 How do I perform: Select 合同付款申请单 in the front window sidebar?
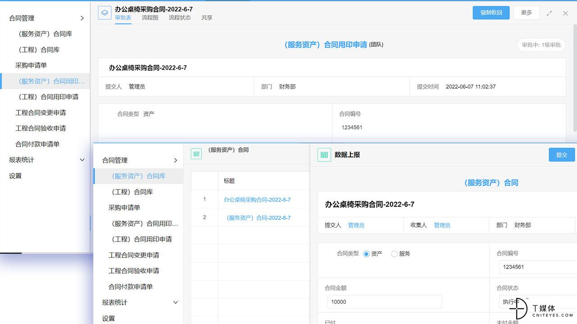pyautogui.click(x=138, y=286)
